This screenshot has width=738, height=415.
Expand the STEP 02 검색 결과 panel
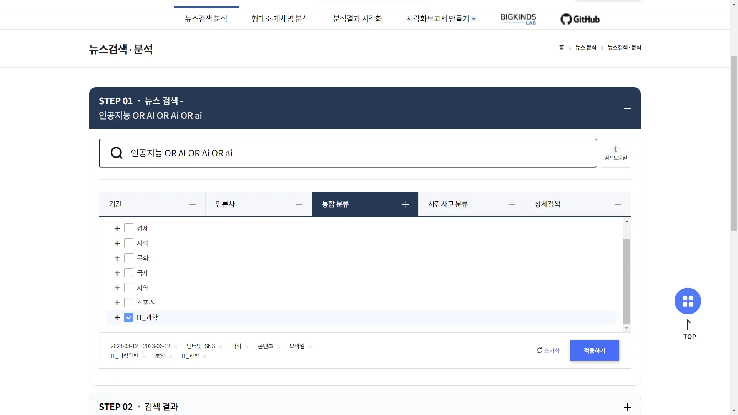(x=627, y=407)
